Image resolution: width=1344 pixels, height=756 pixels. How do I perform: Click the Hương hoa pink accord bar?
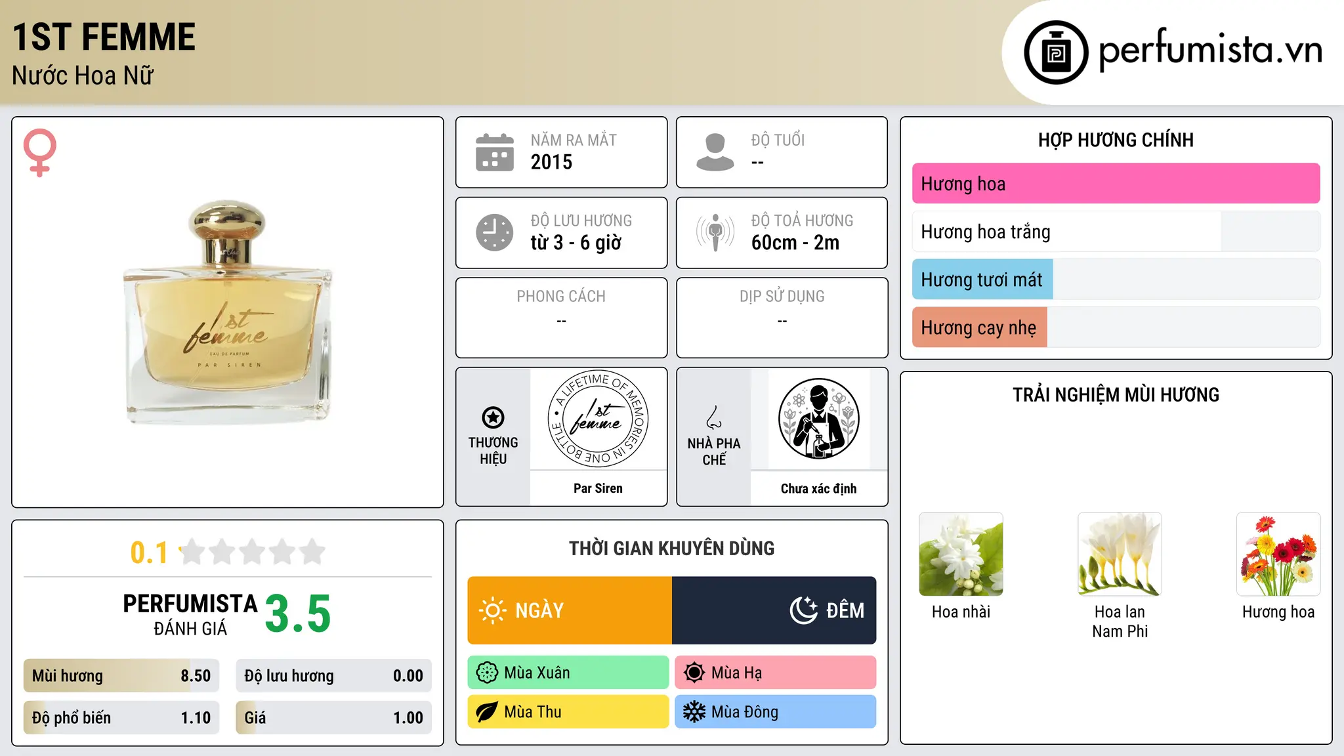(1116, 184)
